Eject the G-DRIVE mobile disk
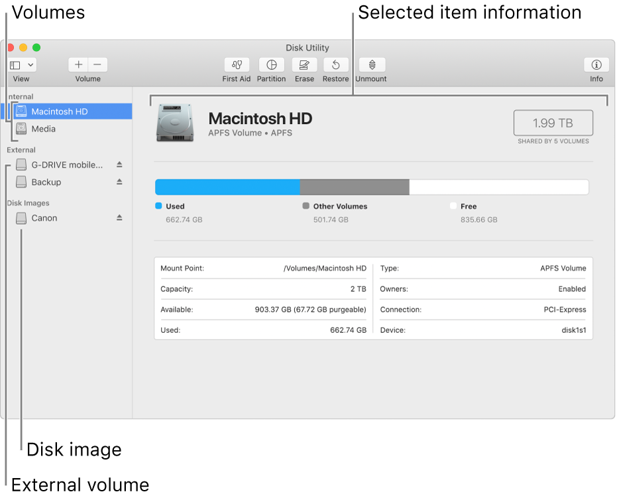The width and height of the screenshot is (617, 494). pos(119,164)
